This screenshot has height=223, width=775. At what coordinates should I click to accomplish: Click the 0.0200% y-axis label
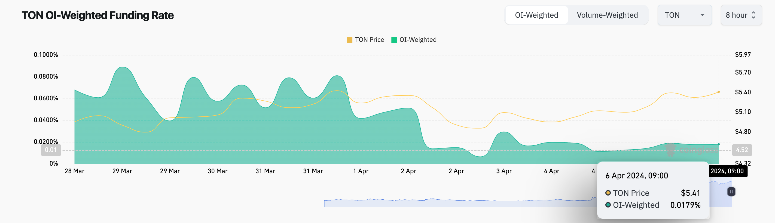click(46, 142)
